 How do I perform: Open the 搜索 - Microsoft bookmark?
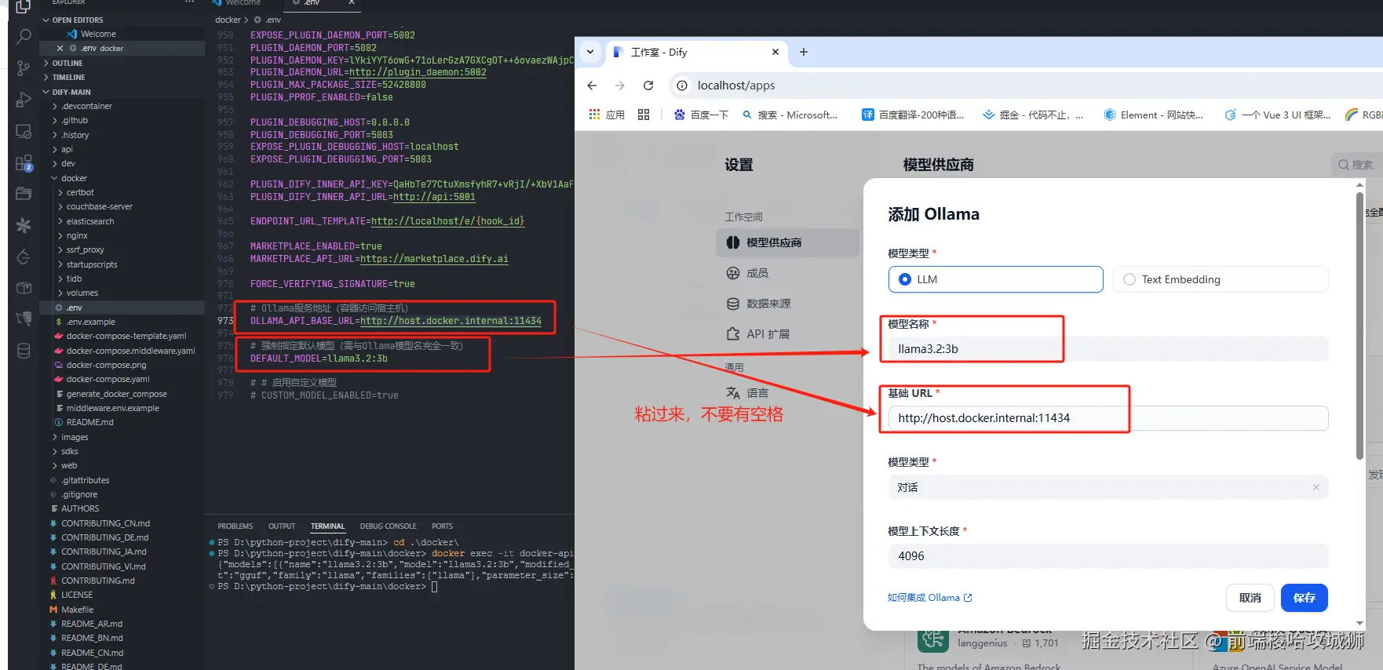coord(790,115)
